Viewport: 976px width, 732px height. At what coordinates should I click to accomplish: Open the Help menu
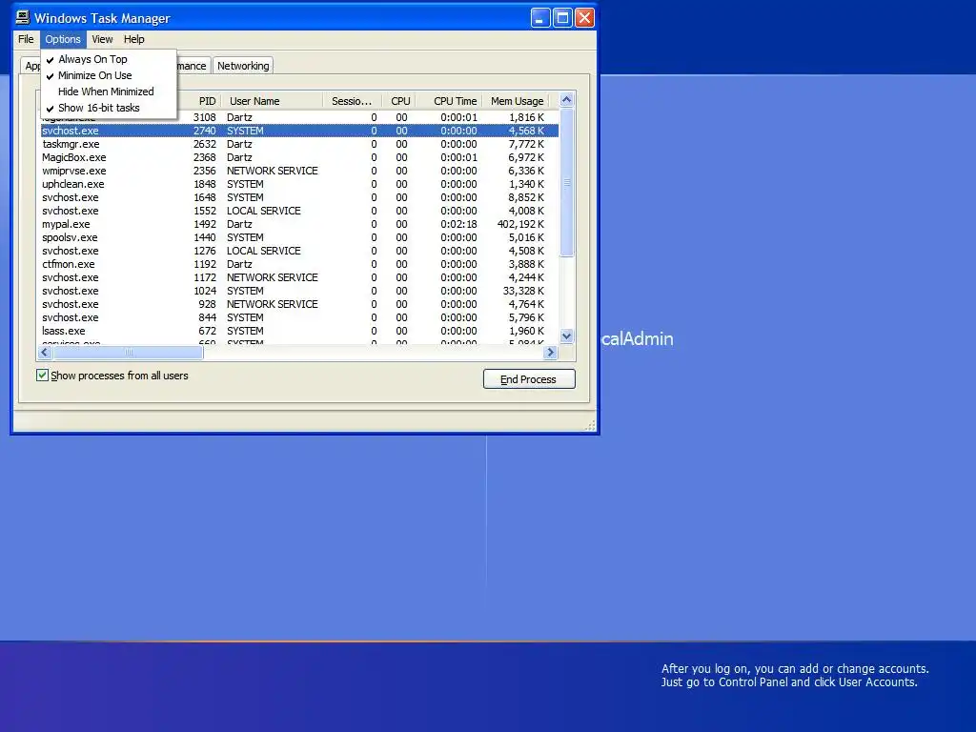pos(133,39)
